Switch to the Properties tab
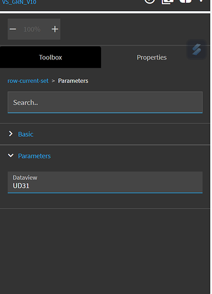Image resolution: width=212 pixels, height=294 pixels. [152, 57]
